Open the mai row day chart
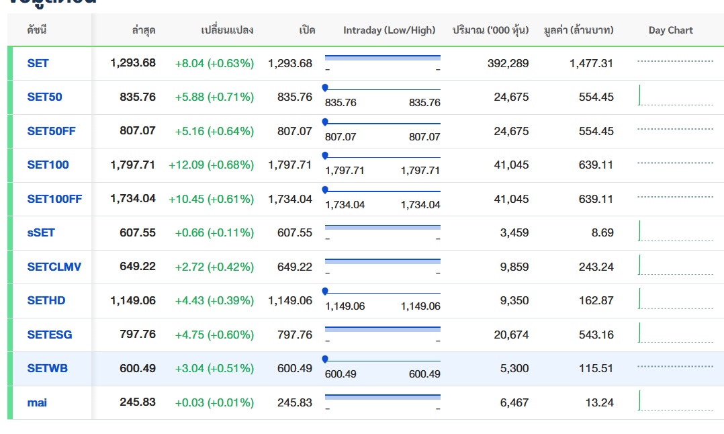724x434 pixels. [x=675, y=401]
